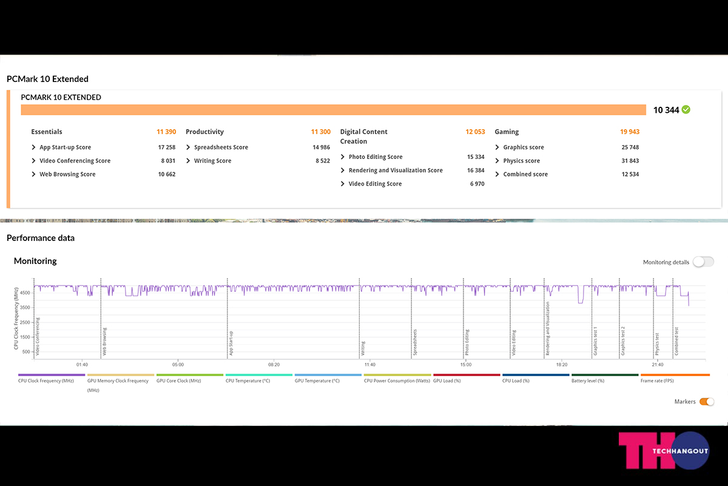
Task: Click the CPU Power Consumption (Watts) legend label
Action: (397, 381)
